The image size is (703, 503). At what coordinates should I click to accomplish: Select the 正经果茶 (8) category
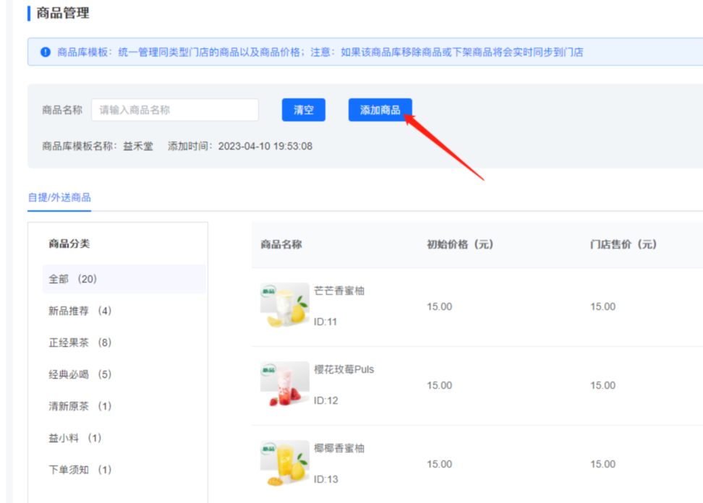(x=80, y=343)
